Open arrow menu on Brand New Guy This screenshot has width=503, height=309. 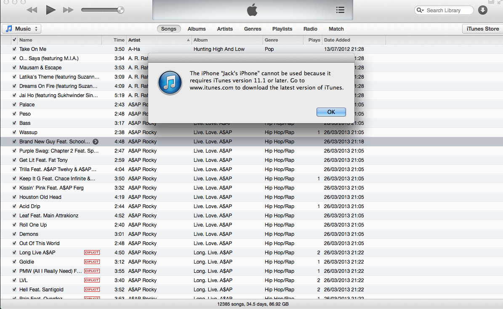[96, 142]
